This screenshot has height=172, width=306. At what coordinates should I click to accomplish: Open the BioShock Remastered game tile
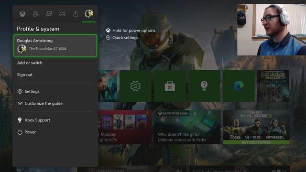pyautogui.click(x=273, y=86)
